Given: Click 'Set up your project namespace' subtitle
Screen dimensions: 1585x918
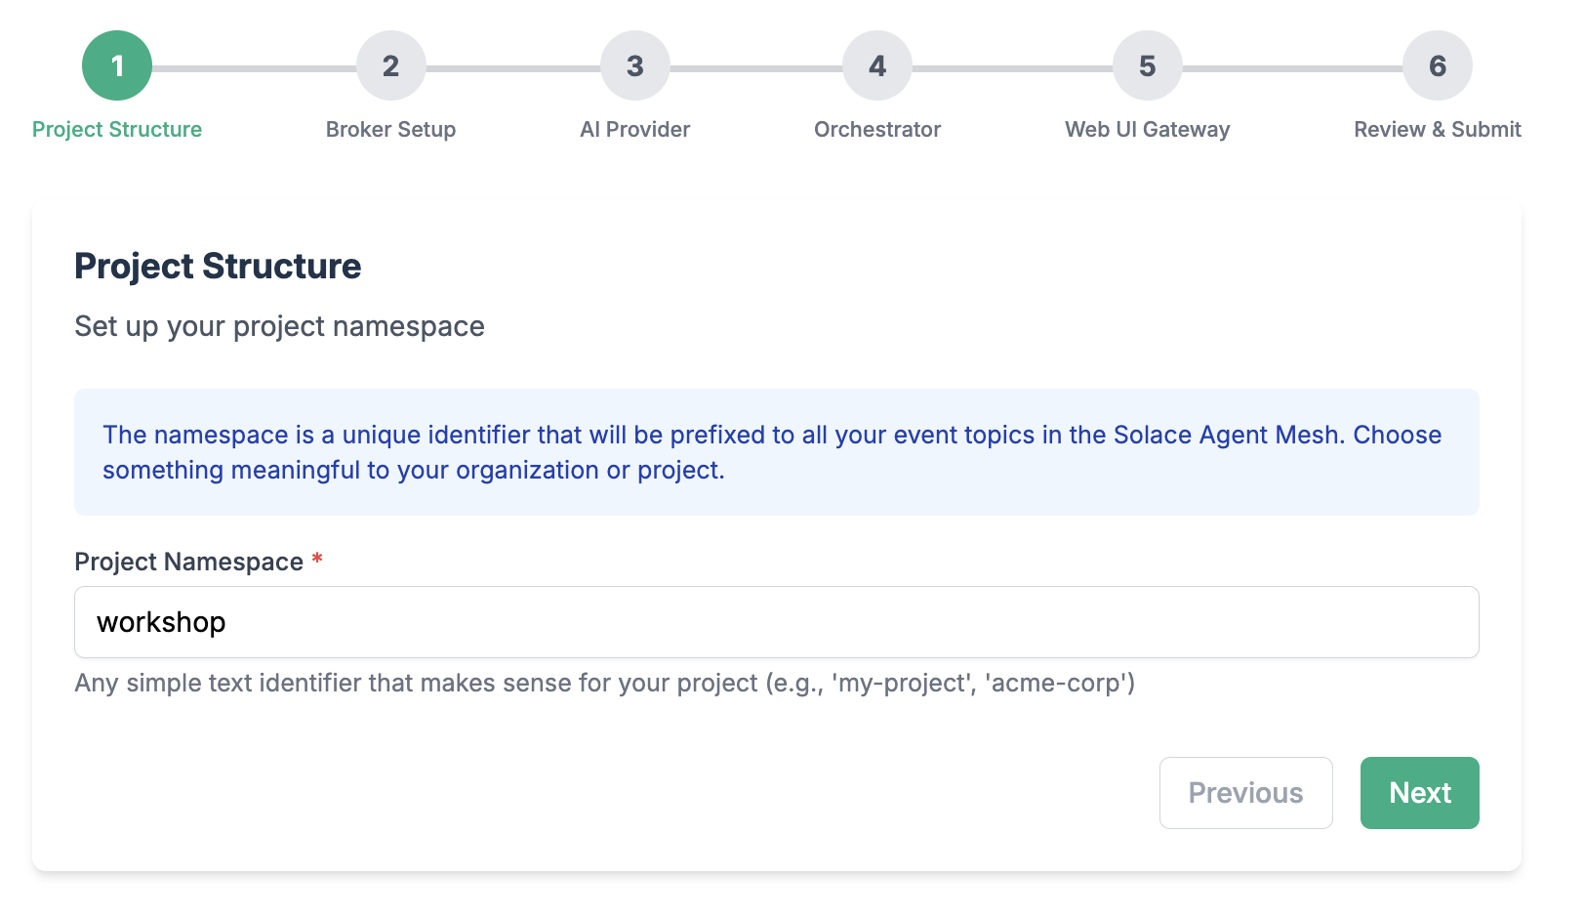Looking at the screenshot, I should (279, 326).
